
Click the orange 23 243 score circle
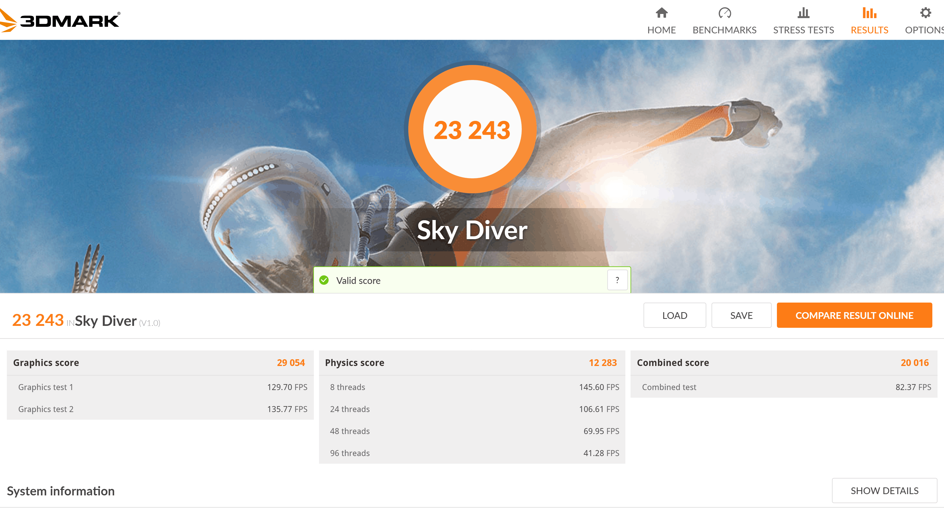[x=472, y=129]
